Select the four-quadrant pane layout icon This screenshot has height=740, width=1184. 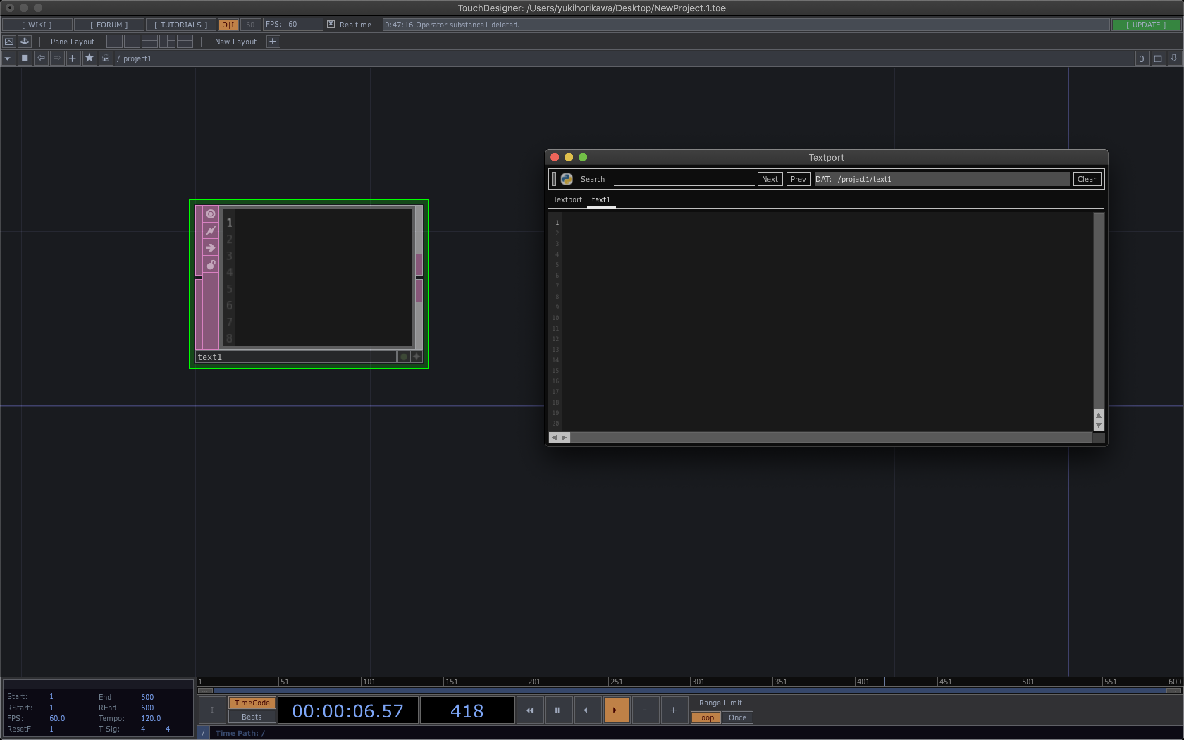[x=184, y=42]
